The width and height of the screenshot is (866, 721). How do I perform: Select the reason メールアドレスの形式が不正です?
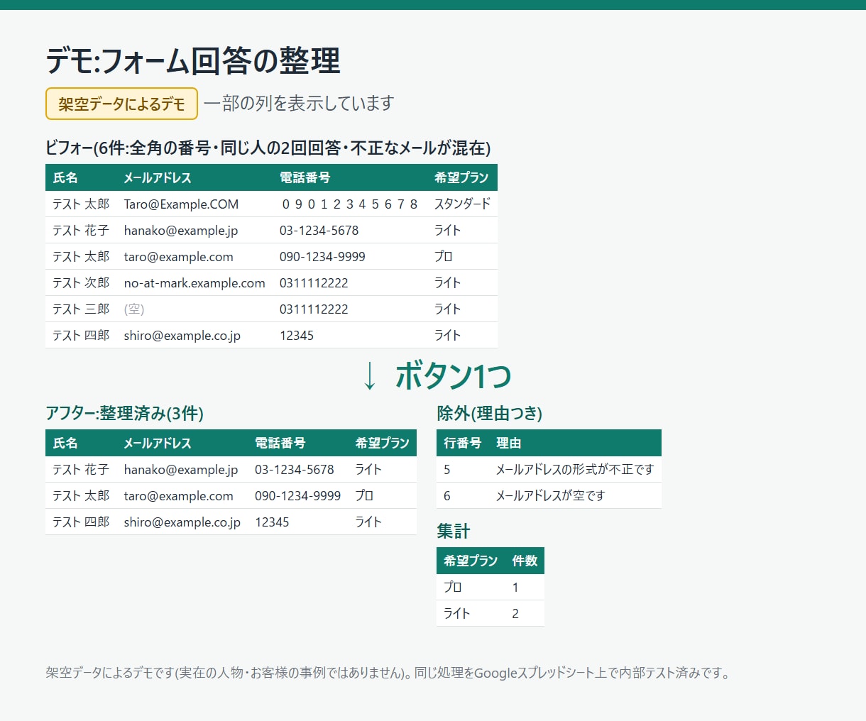coord(575,469)
